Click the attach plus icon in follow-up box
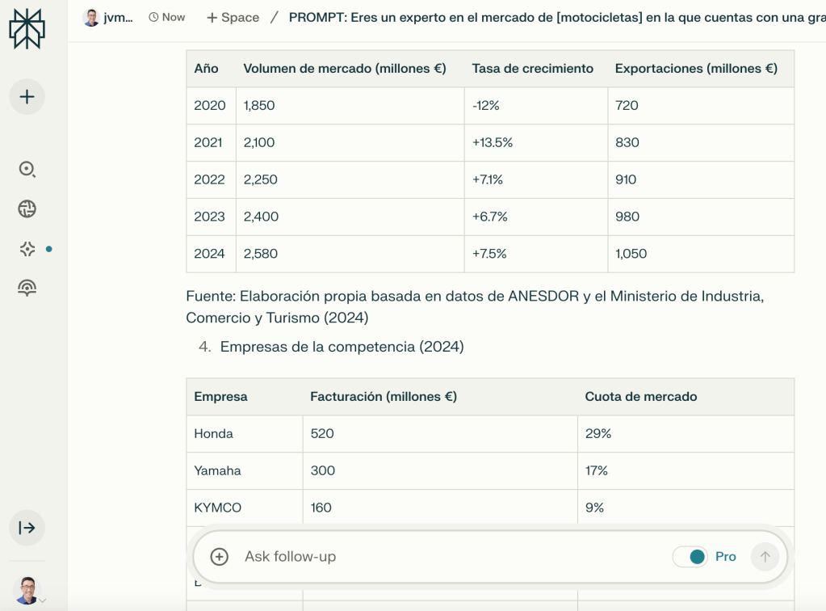Image resolution: width=826 pixels, height=611 pixels. point(219,557)
